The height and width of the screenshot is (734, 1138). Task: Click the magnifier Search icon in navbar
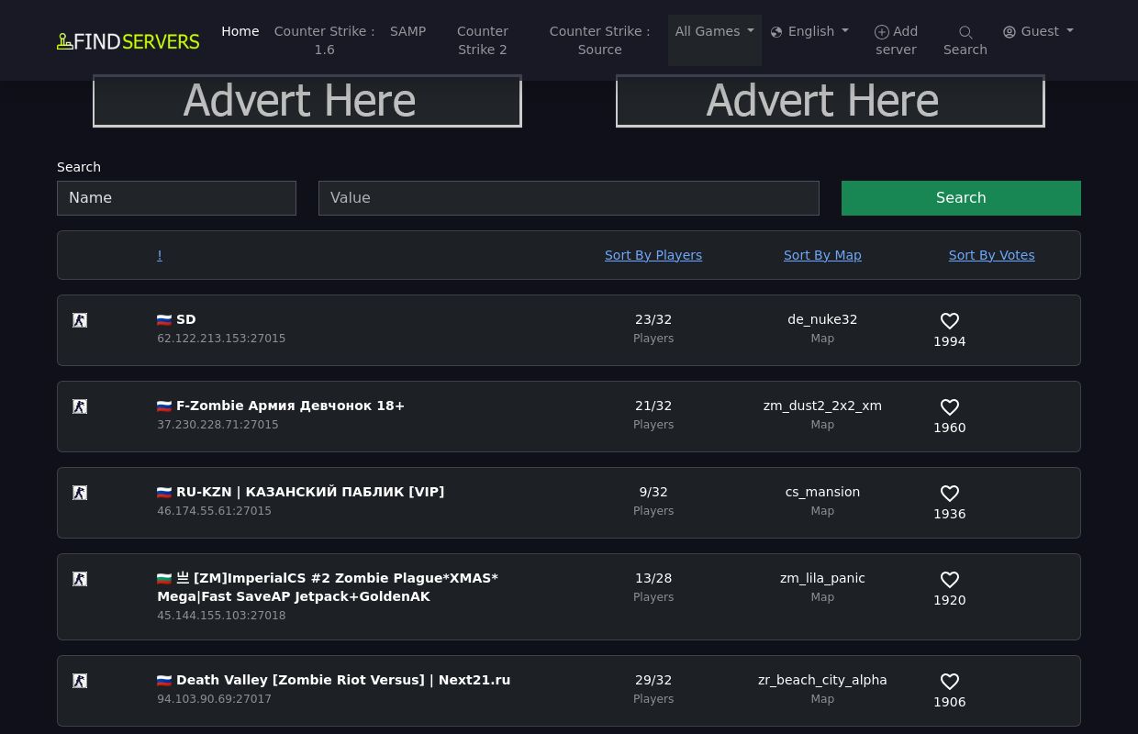[x=965, y=32]
